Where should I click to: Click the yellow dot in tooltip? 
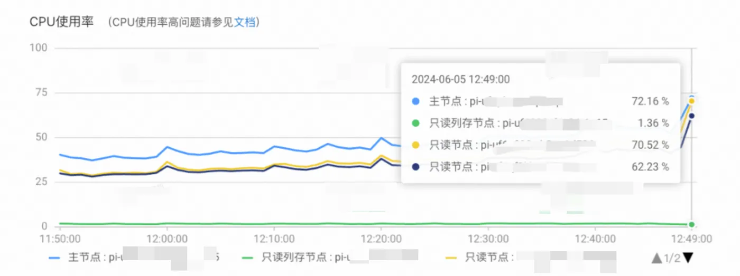(x=415, y=145)
